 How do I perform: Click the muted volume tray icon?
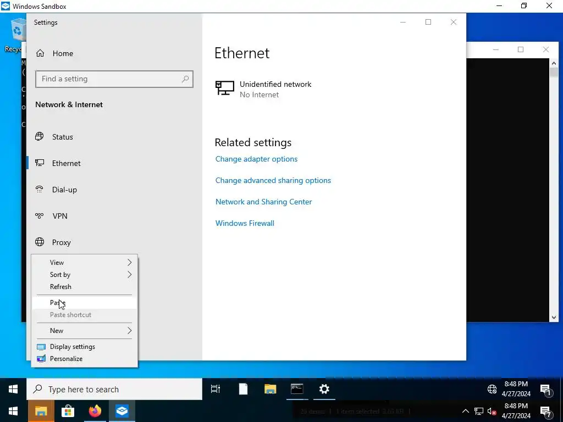click(x=492, y=412)
